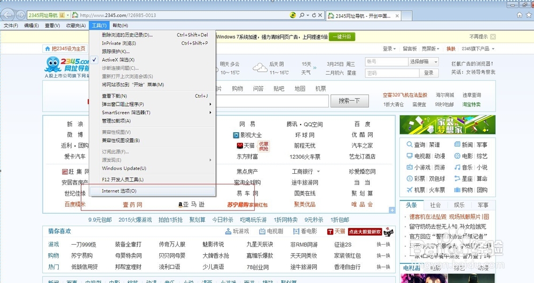The width and height of the screenshot is (534, 283).
Task: Click the refresh icon in address bar
Action: coord(313,15)
